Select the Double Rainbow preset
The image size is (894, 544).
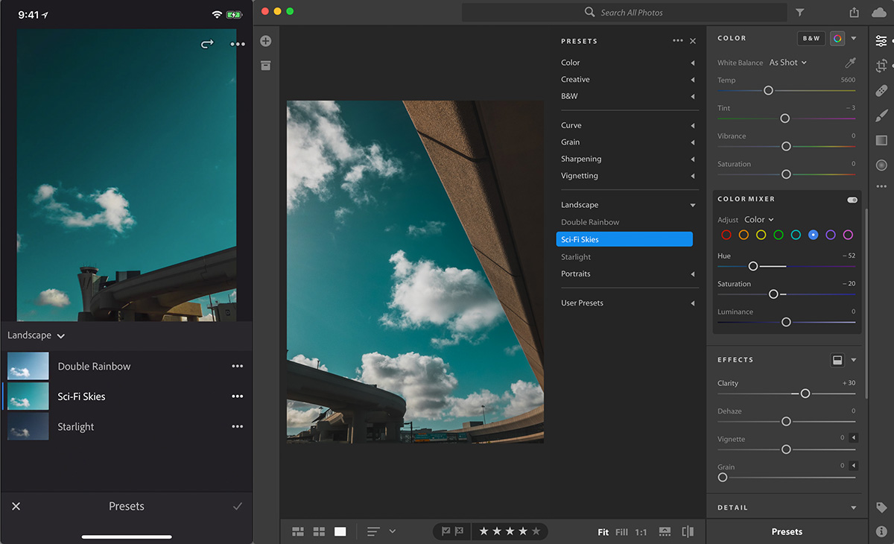tap(590, 222)
